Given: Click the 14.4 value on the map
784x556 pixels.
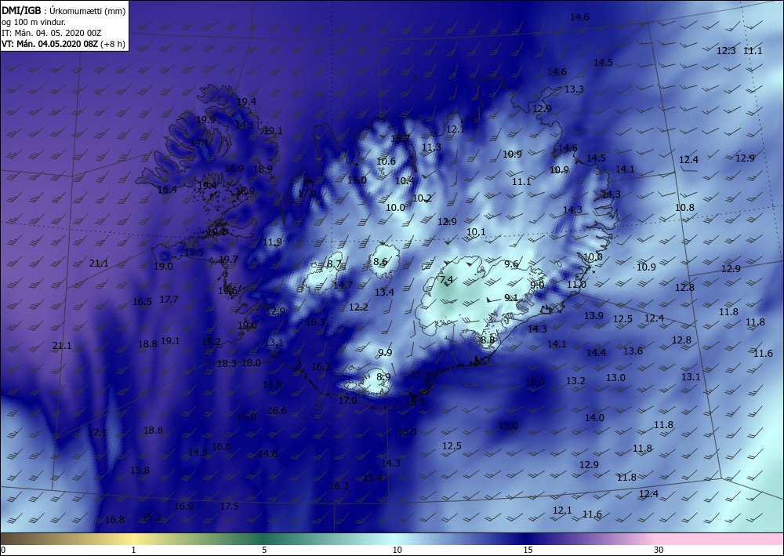Looking at the screenshot, I should pyautogui.click(x=596, y=353).
